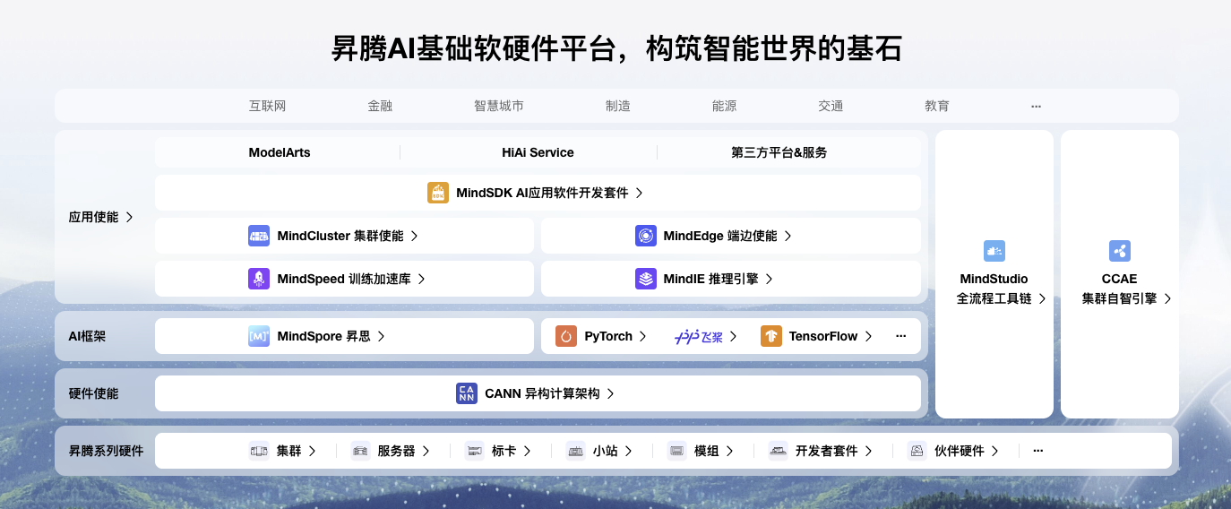Click the chevron after TensorFlow
Viewport: 1231px width, 509px height.
click(869, 336)
